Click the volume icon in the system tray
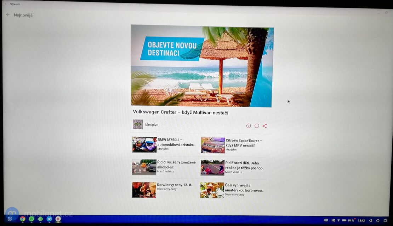Viewport: 393px width, 226px height. tap(333, 220)
